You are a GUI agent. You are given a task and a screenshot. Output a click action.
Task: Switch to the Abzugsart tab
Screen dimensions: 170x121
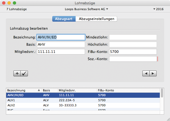coord(64,19)
